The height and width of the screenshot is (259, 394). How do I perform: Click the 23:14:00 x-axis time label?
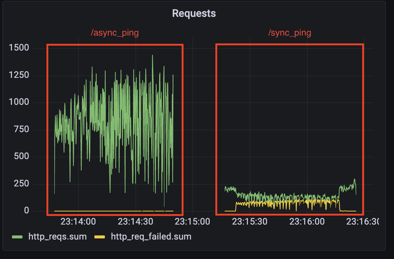(78, 222)
